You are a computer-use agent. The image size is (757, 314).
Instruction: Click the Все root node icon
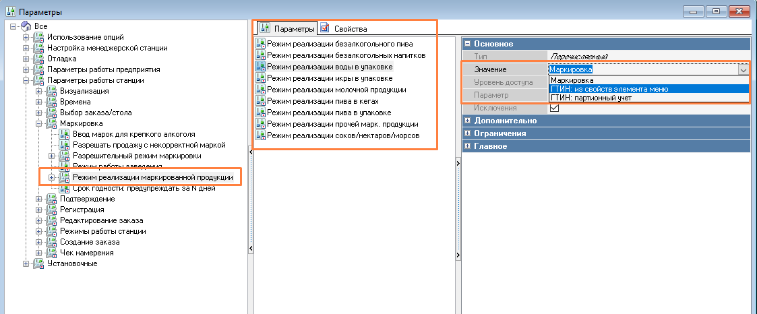tap(26, 26)
